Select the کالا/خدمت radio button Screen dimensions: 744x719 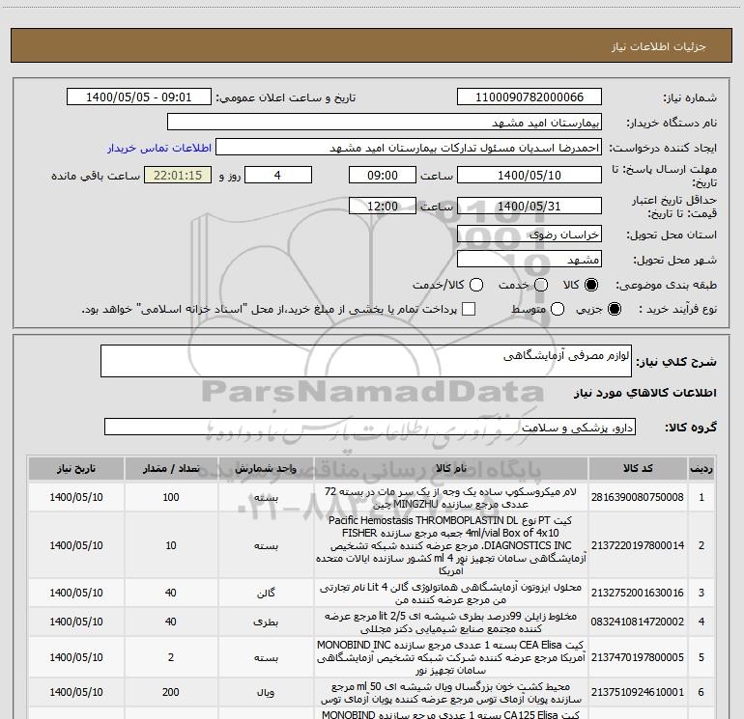click(476, 285)
